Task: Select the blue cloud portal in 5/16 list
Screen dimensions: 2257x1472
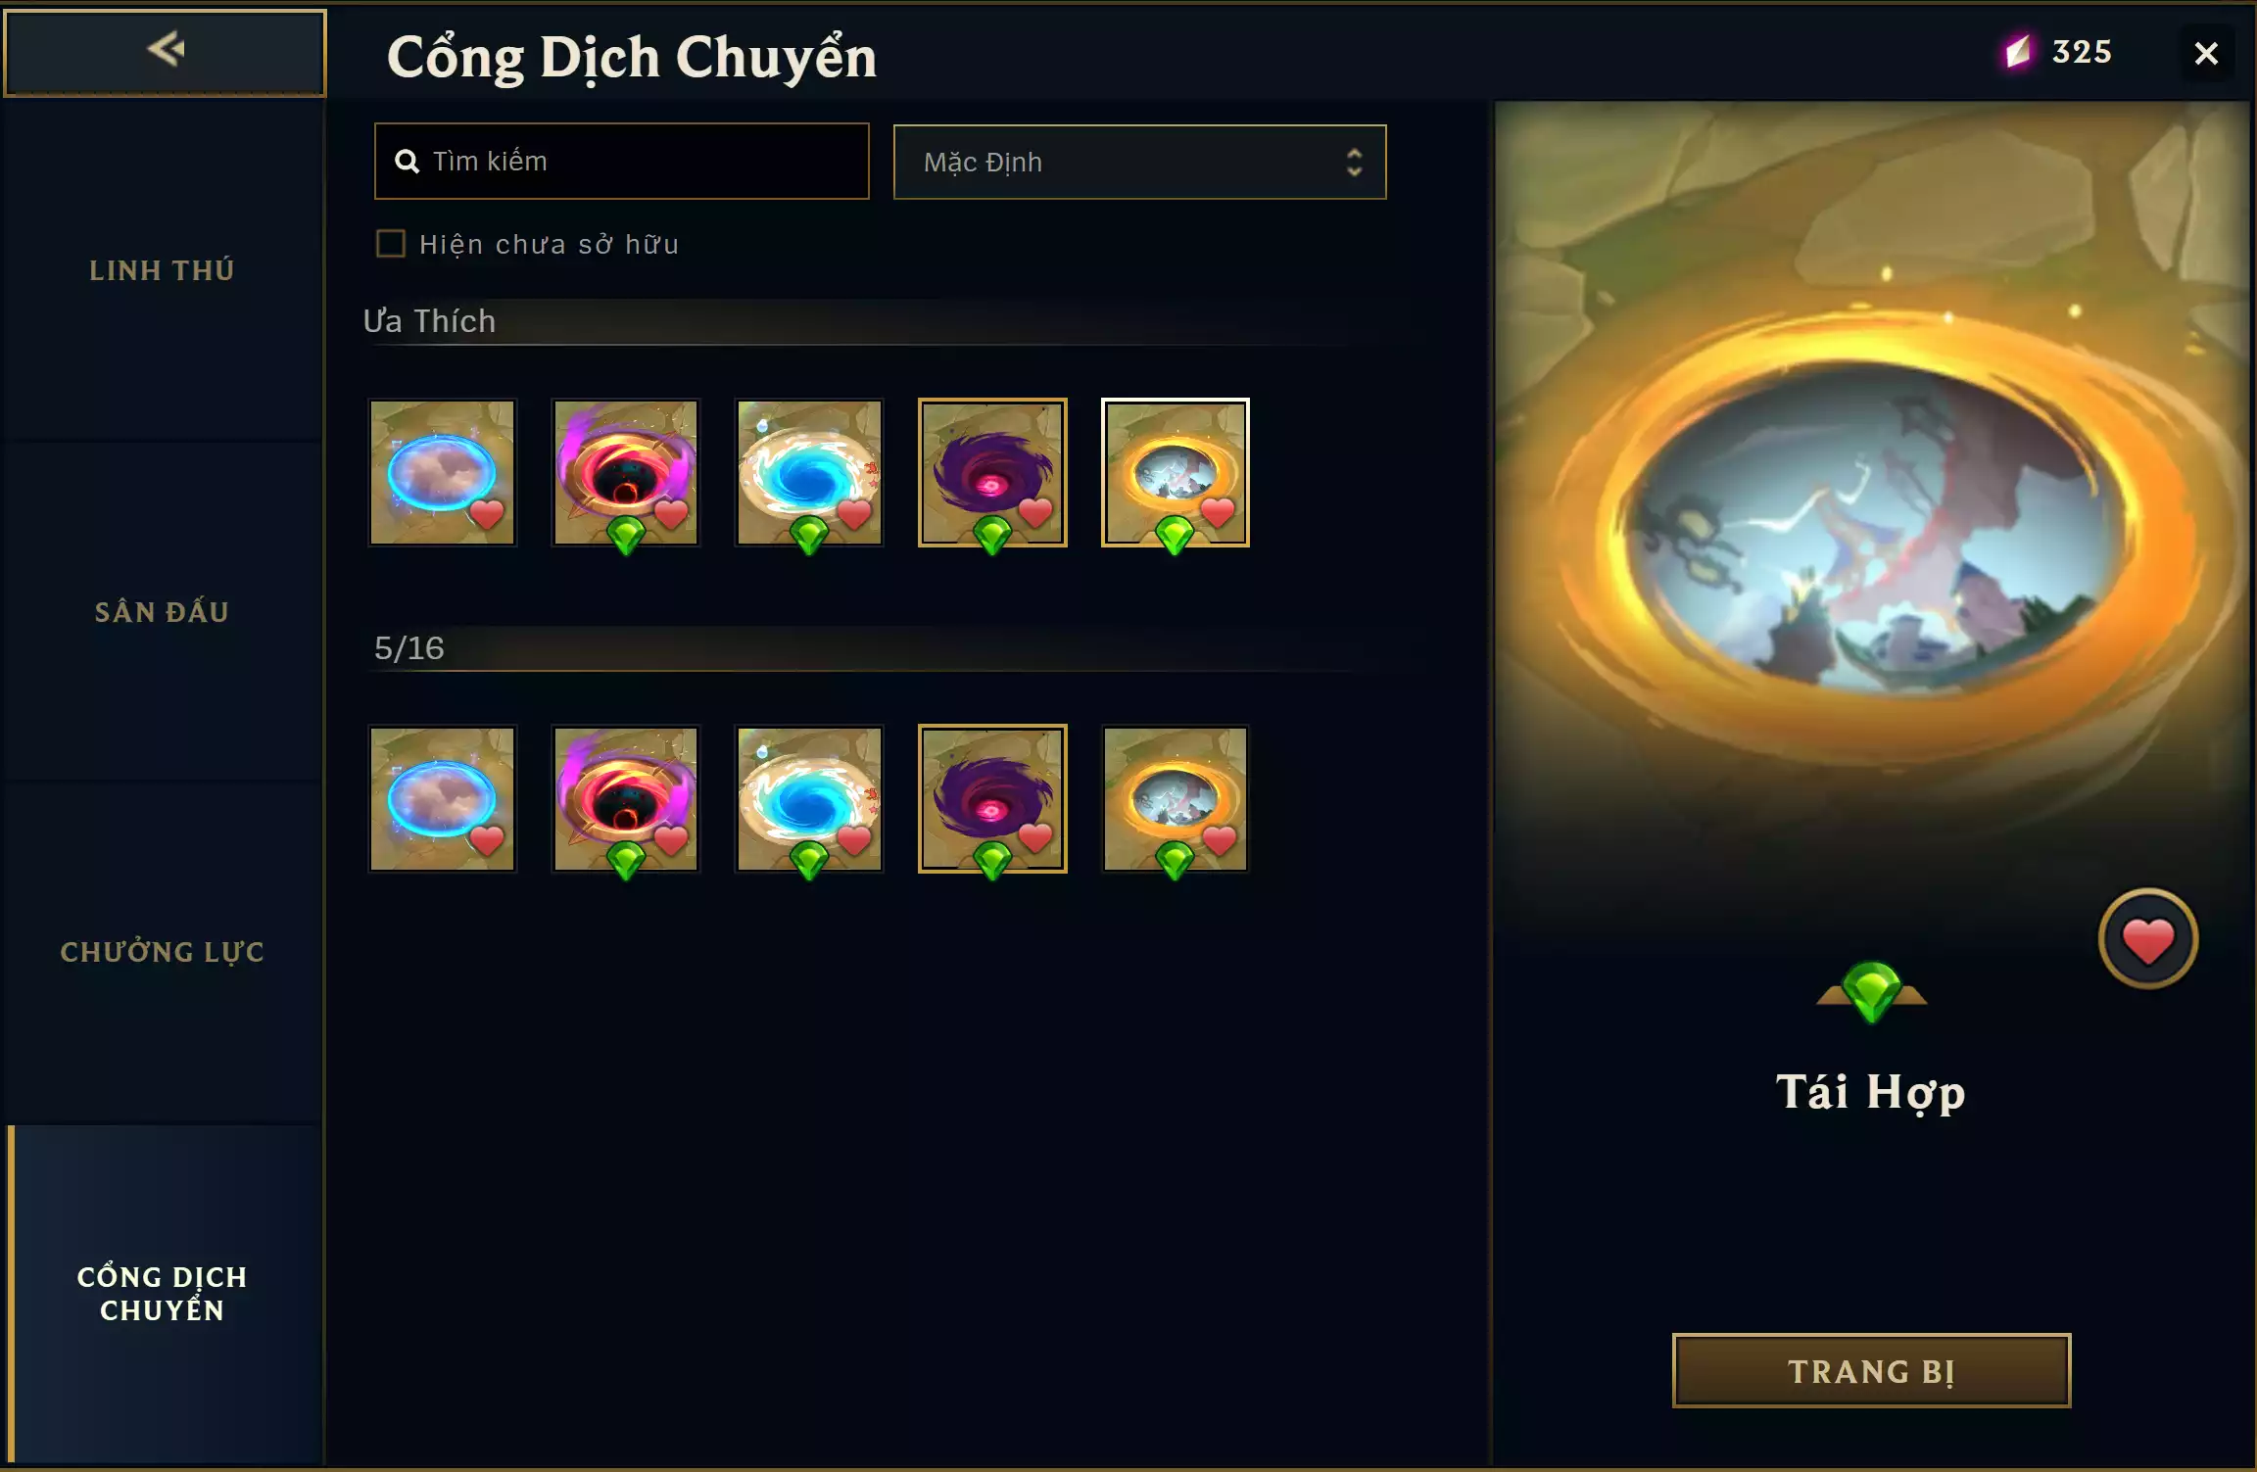Action: click(442, 799)
